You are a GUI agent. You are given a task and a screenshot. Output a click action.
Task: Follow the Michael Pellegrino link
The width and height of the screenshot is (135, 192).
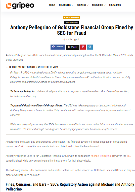click(101, 156)
